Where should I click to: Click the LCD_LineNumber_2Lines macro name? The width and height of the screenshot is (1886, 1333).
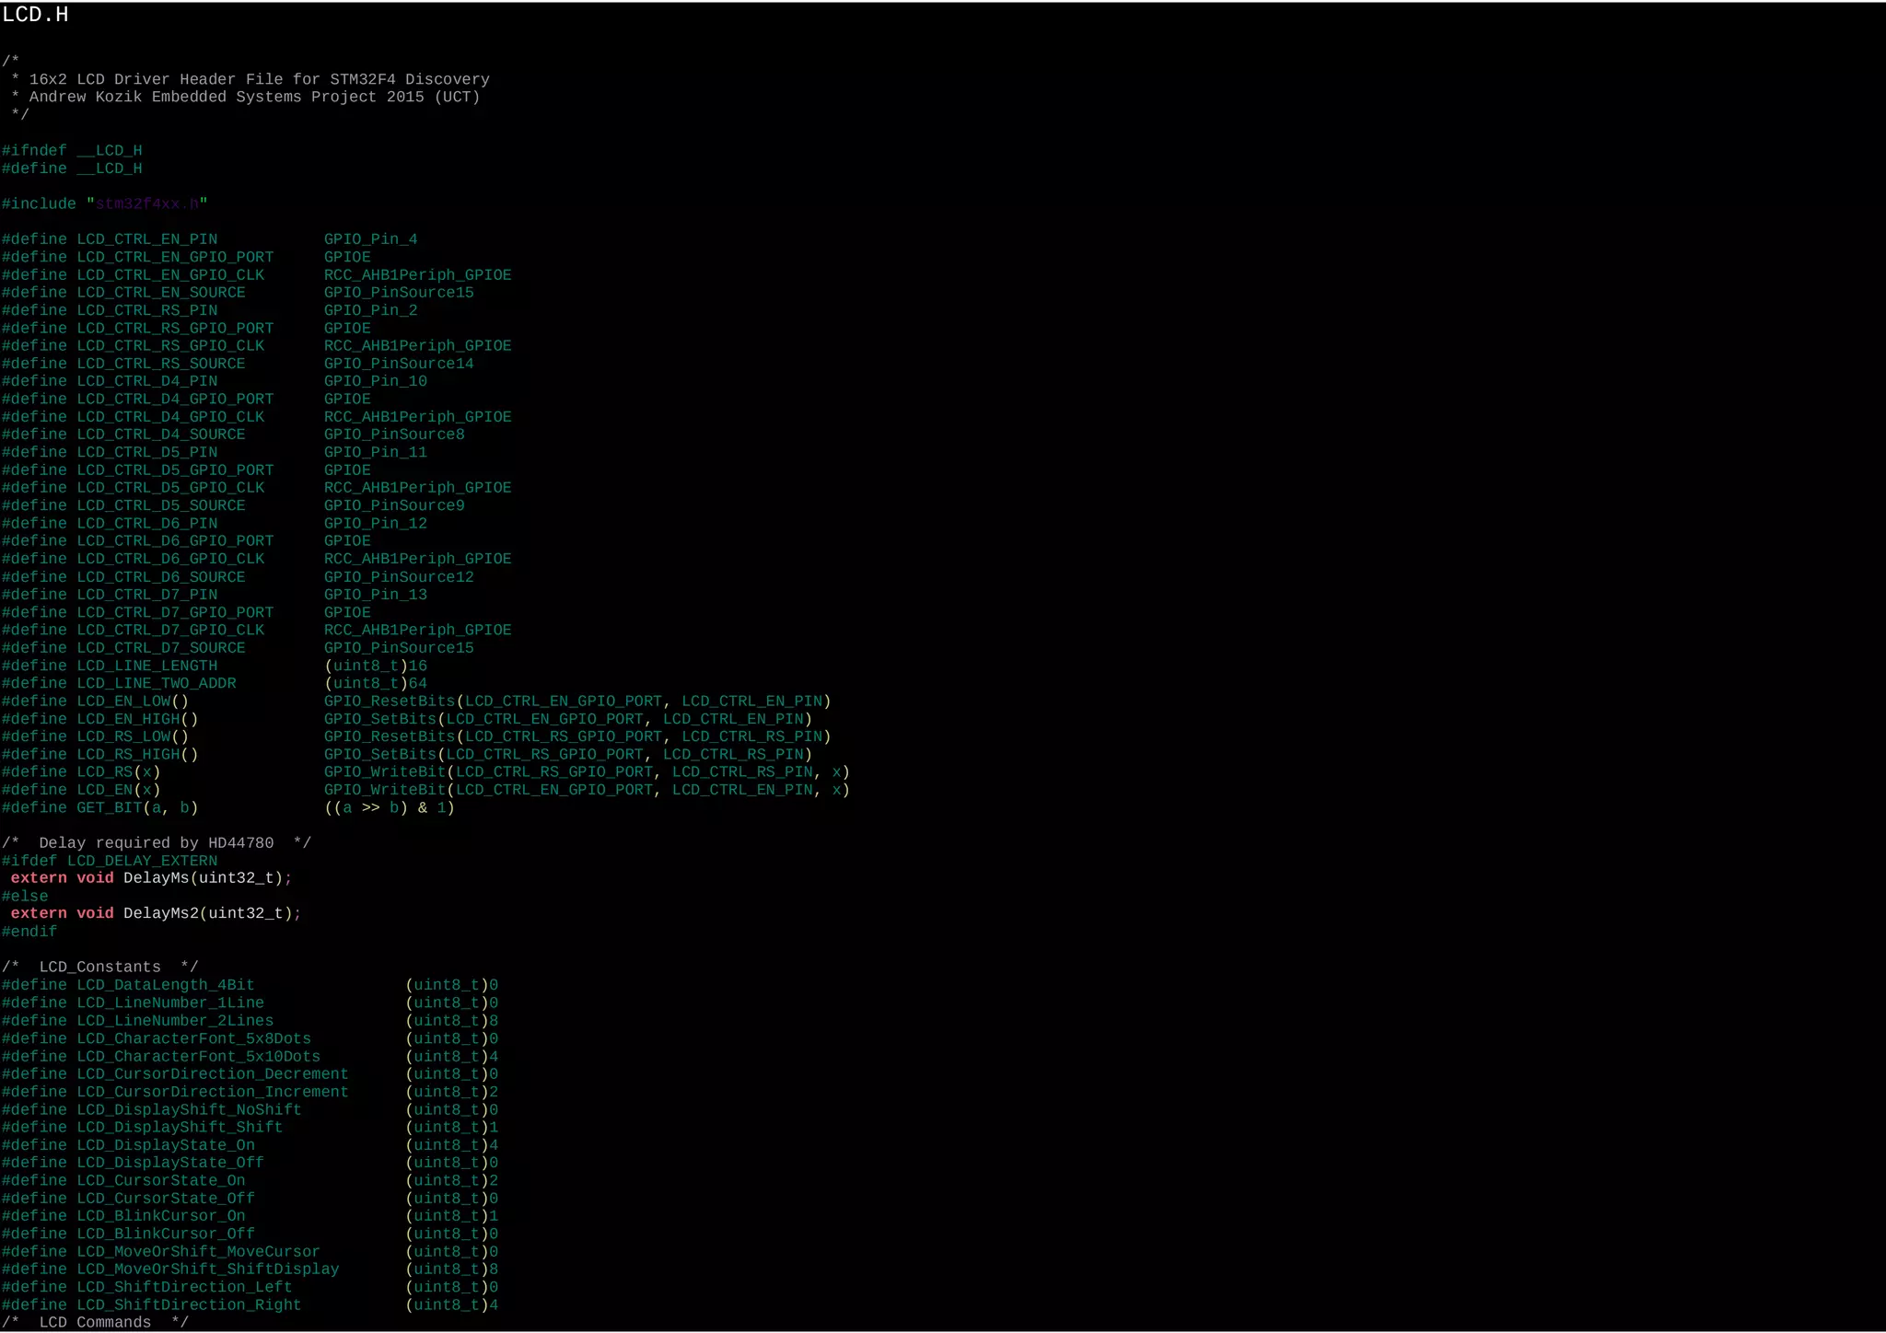click(x=175, y=1021)
